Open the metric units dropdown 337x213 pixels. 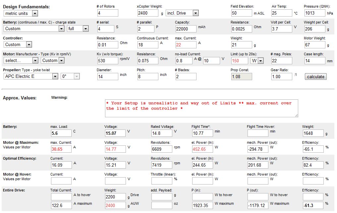(21, 13)
